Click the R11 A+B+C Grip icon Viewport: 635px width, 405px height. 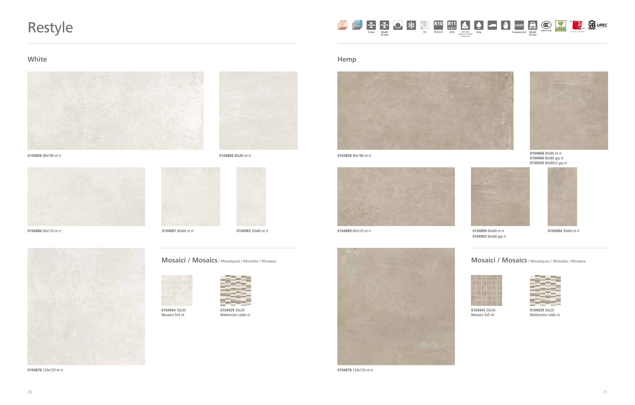pos(452,25)
